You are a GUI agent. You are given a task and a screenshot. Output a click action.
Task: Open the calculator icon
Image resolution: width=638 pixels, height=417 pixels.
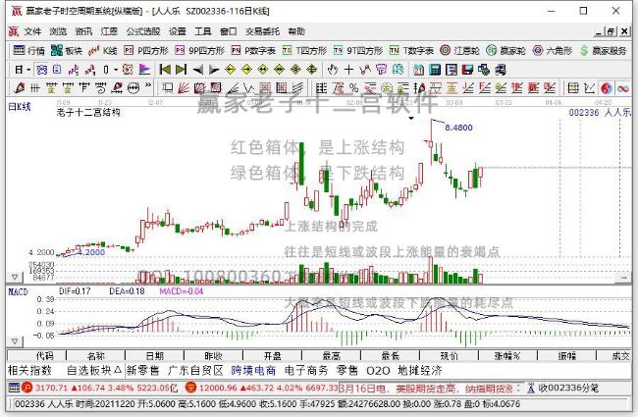coord(435,70)
